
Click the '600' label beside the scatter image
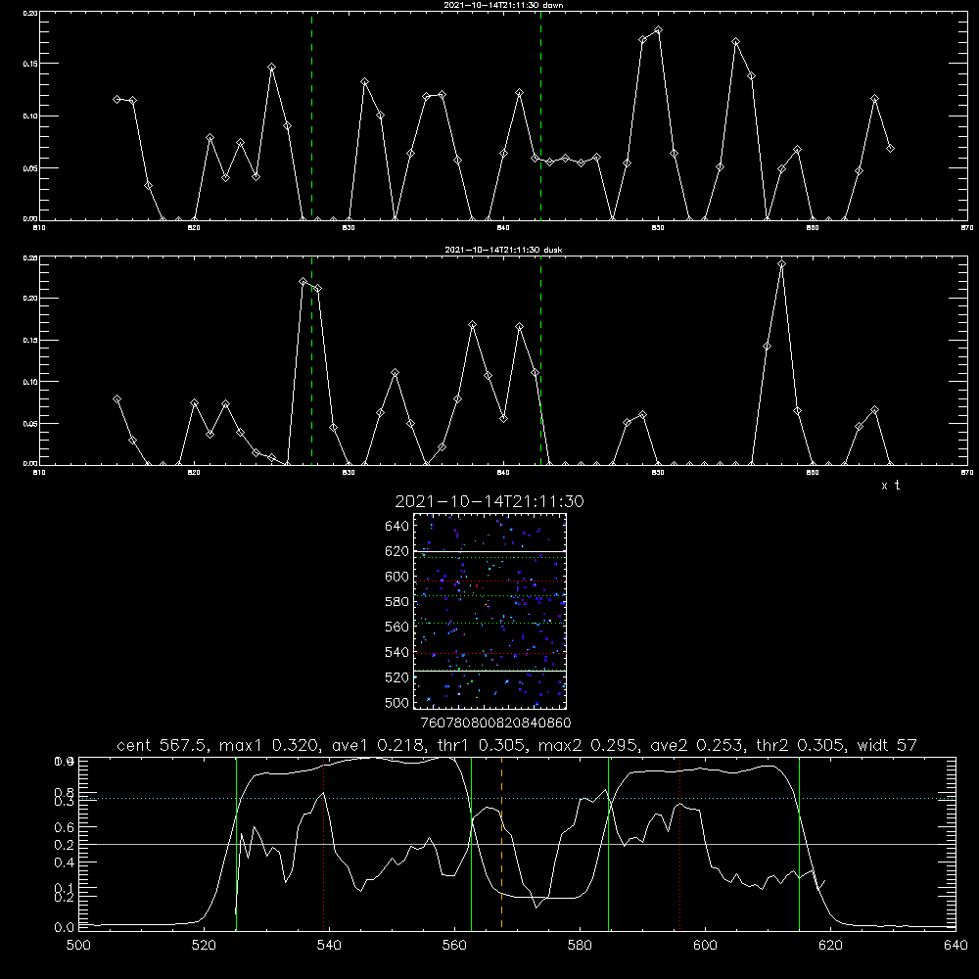[397, 577]
